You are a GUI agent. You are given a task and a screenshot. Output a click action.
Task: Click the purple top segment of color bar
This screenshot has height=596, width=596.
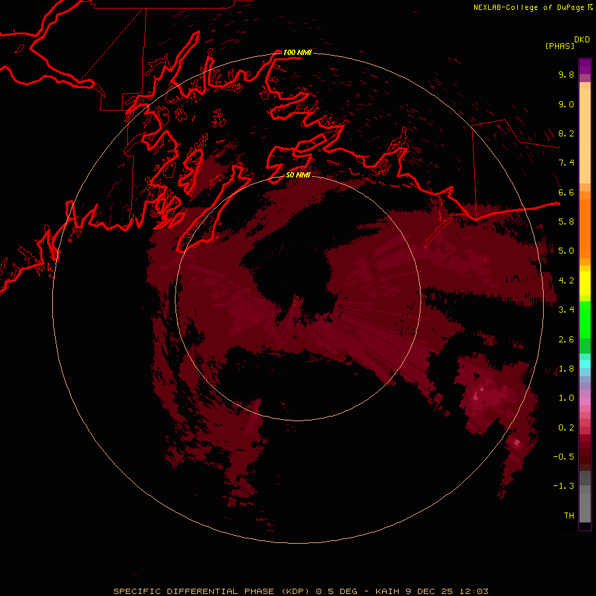pos(585,66)
